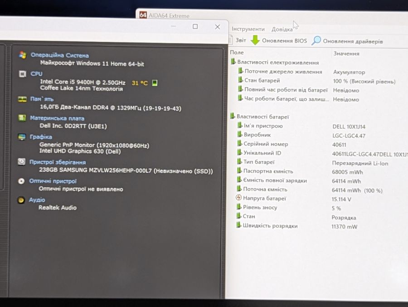This screenshot has width=408, height=307.
Task: Click the Звіт toolbar button
Action: point(241,40)
